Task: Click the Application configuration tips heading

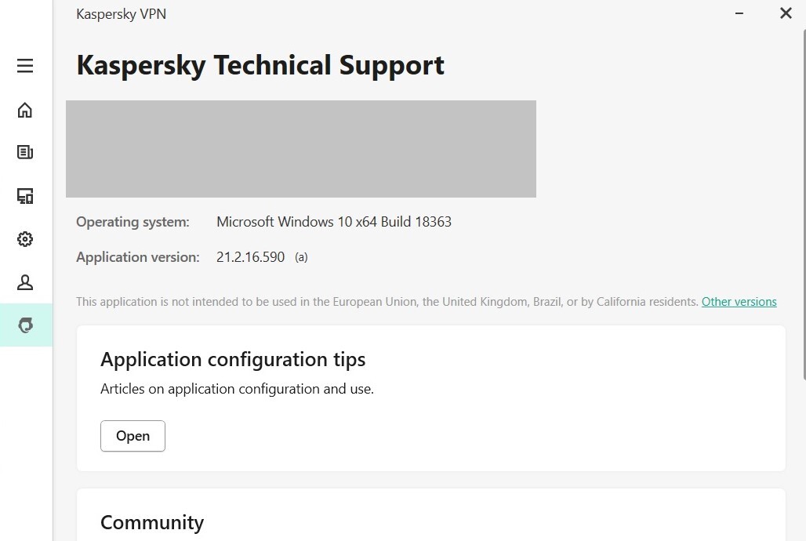Action: point(233,360)
